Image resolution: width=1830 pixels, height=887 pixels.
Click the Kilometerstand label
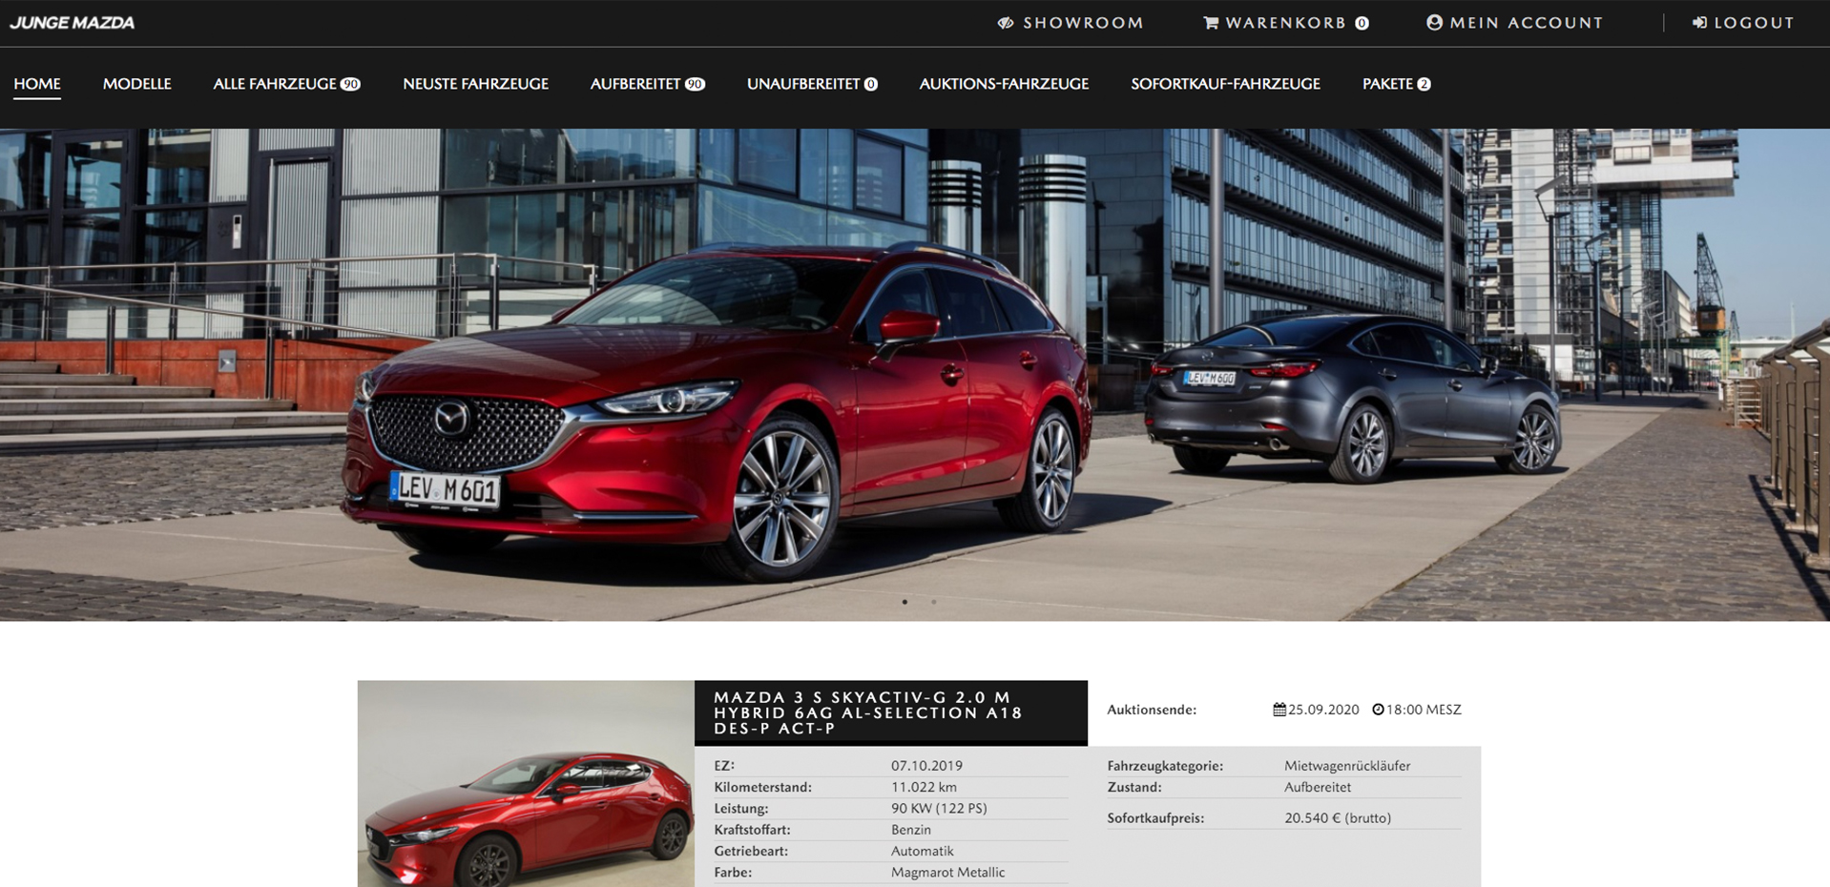tap(762, 787)
